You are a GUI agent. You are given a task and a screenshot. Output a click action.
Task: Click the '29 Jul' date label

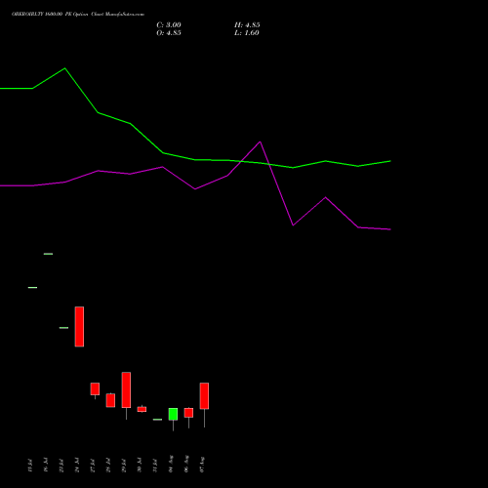click(x=124, y=465)
